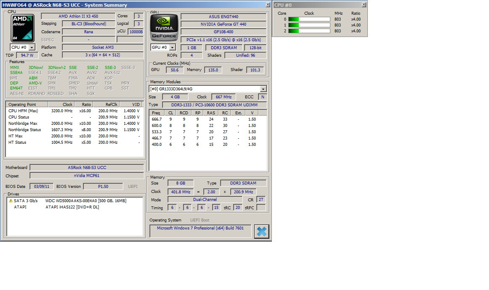Click the NVIDIA GeForce GT 440 field

pos(223,24)
